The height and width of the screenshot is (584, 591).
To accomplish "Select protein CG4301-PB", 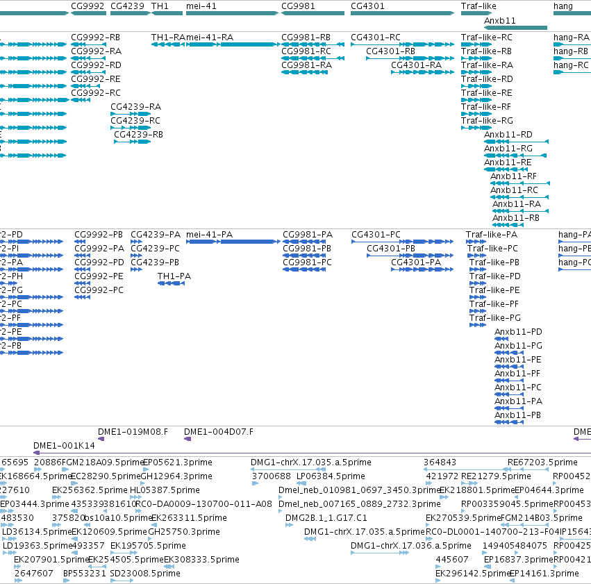I will [x=391, y=249].
